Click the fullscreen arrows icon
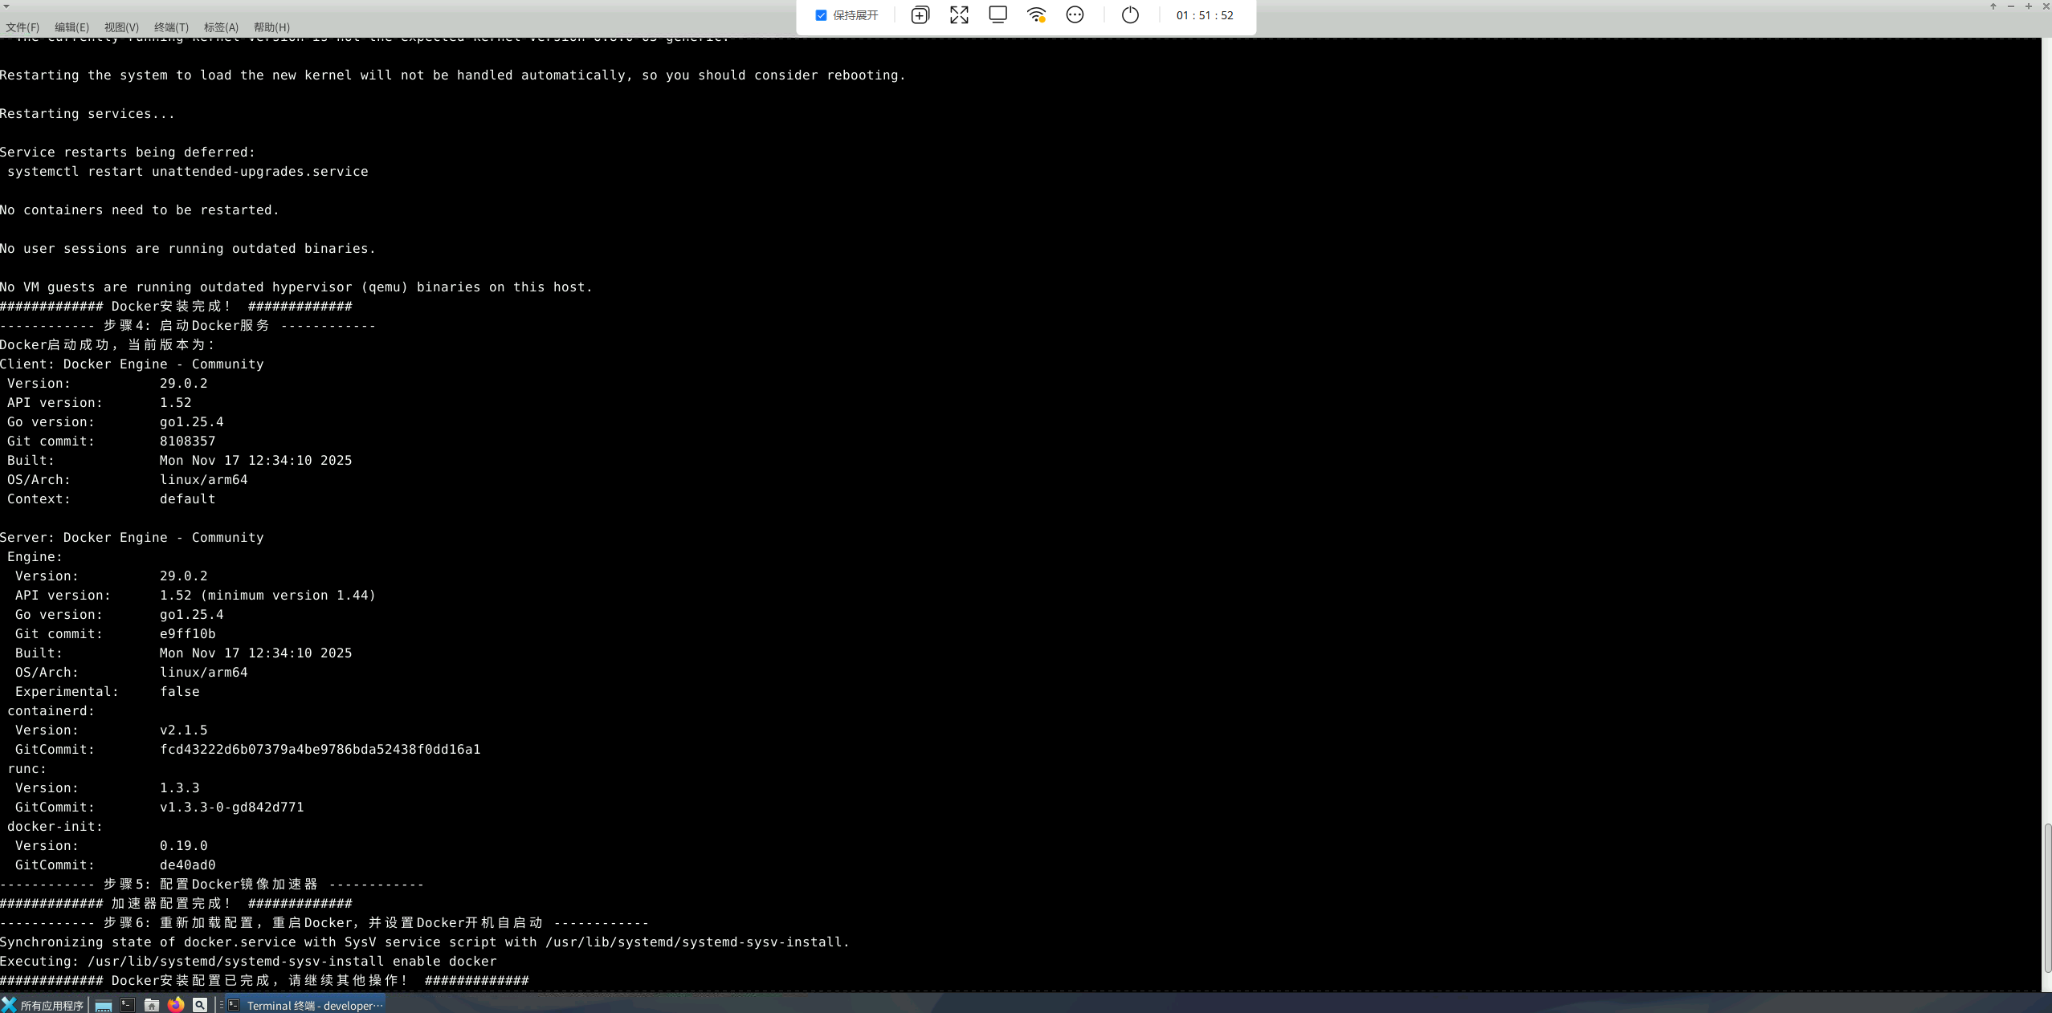The width and height of the screenshot is (2052, 1013). 959,15
